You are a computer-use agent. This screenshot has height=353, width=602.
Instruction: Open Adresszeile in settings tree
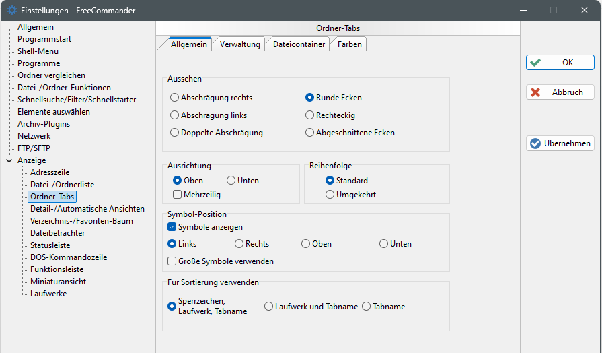point(50,172)
